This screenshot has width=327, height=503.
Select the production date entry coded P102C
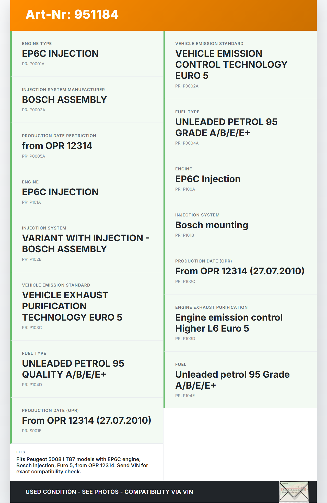240,271
